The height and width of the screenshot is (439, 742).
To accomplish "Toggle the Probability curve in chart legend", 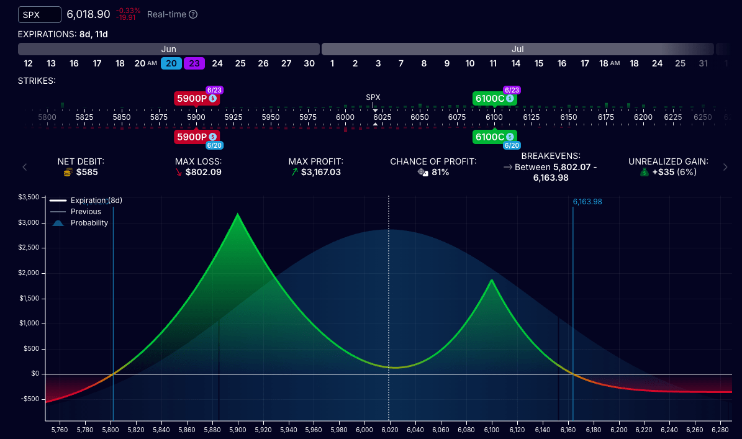I will (x=88, y=223).
